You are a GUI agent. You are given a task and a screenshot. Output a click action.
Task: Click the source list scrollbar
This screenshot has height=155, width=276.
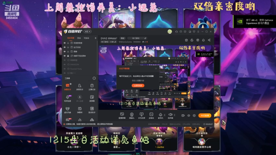(x=97, y=58)
